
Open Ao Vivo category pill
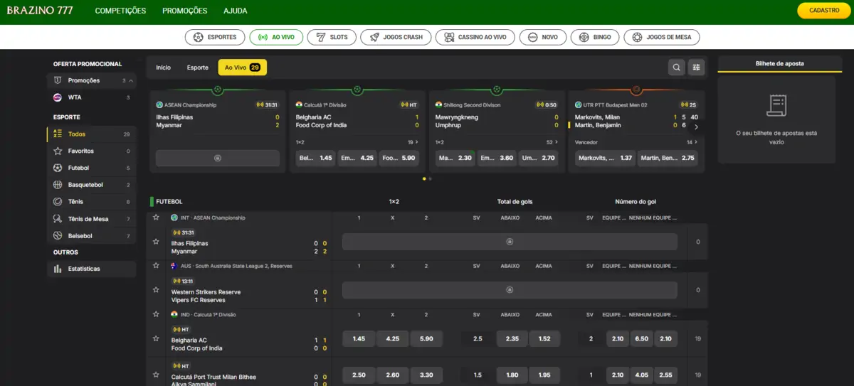point(276,37)
